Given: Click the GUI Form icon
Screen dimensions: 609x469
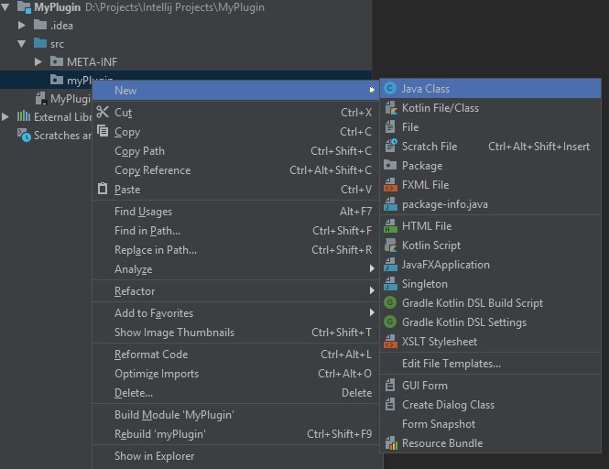Looking at the screenshot, I should pos(391,386).
